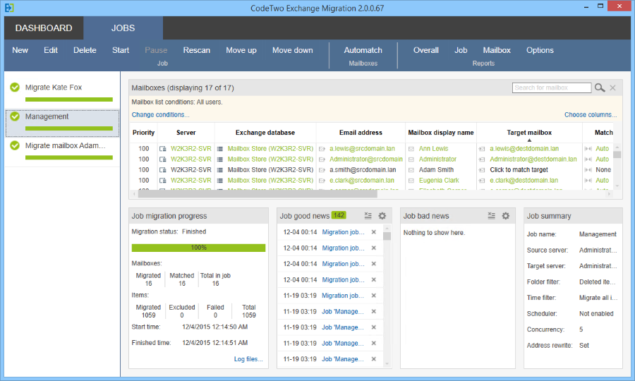
Task: Sort by Email address column header
Action: point(361,133)
